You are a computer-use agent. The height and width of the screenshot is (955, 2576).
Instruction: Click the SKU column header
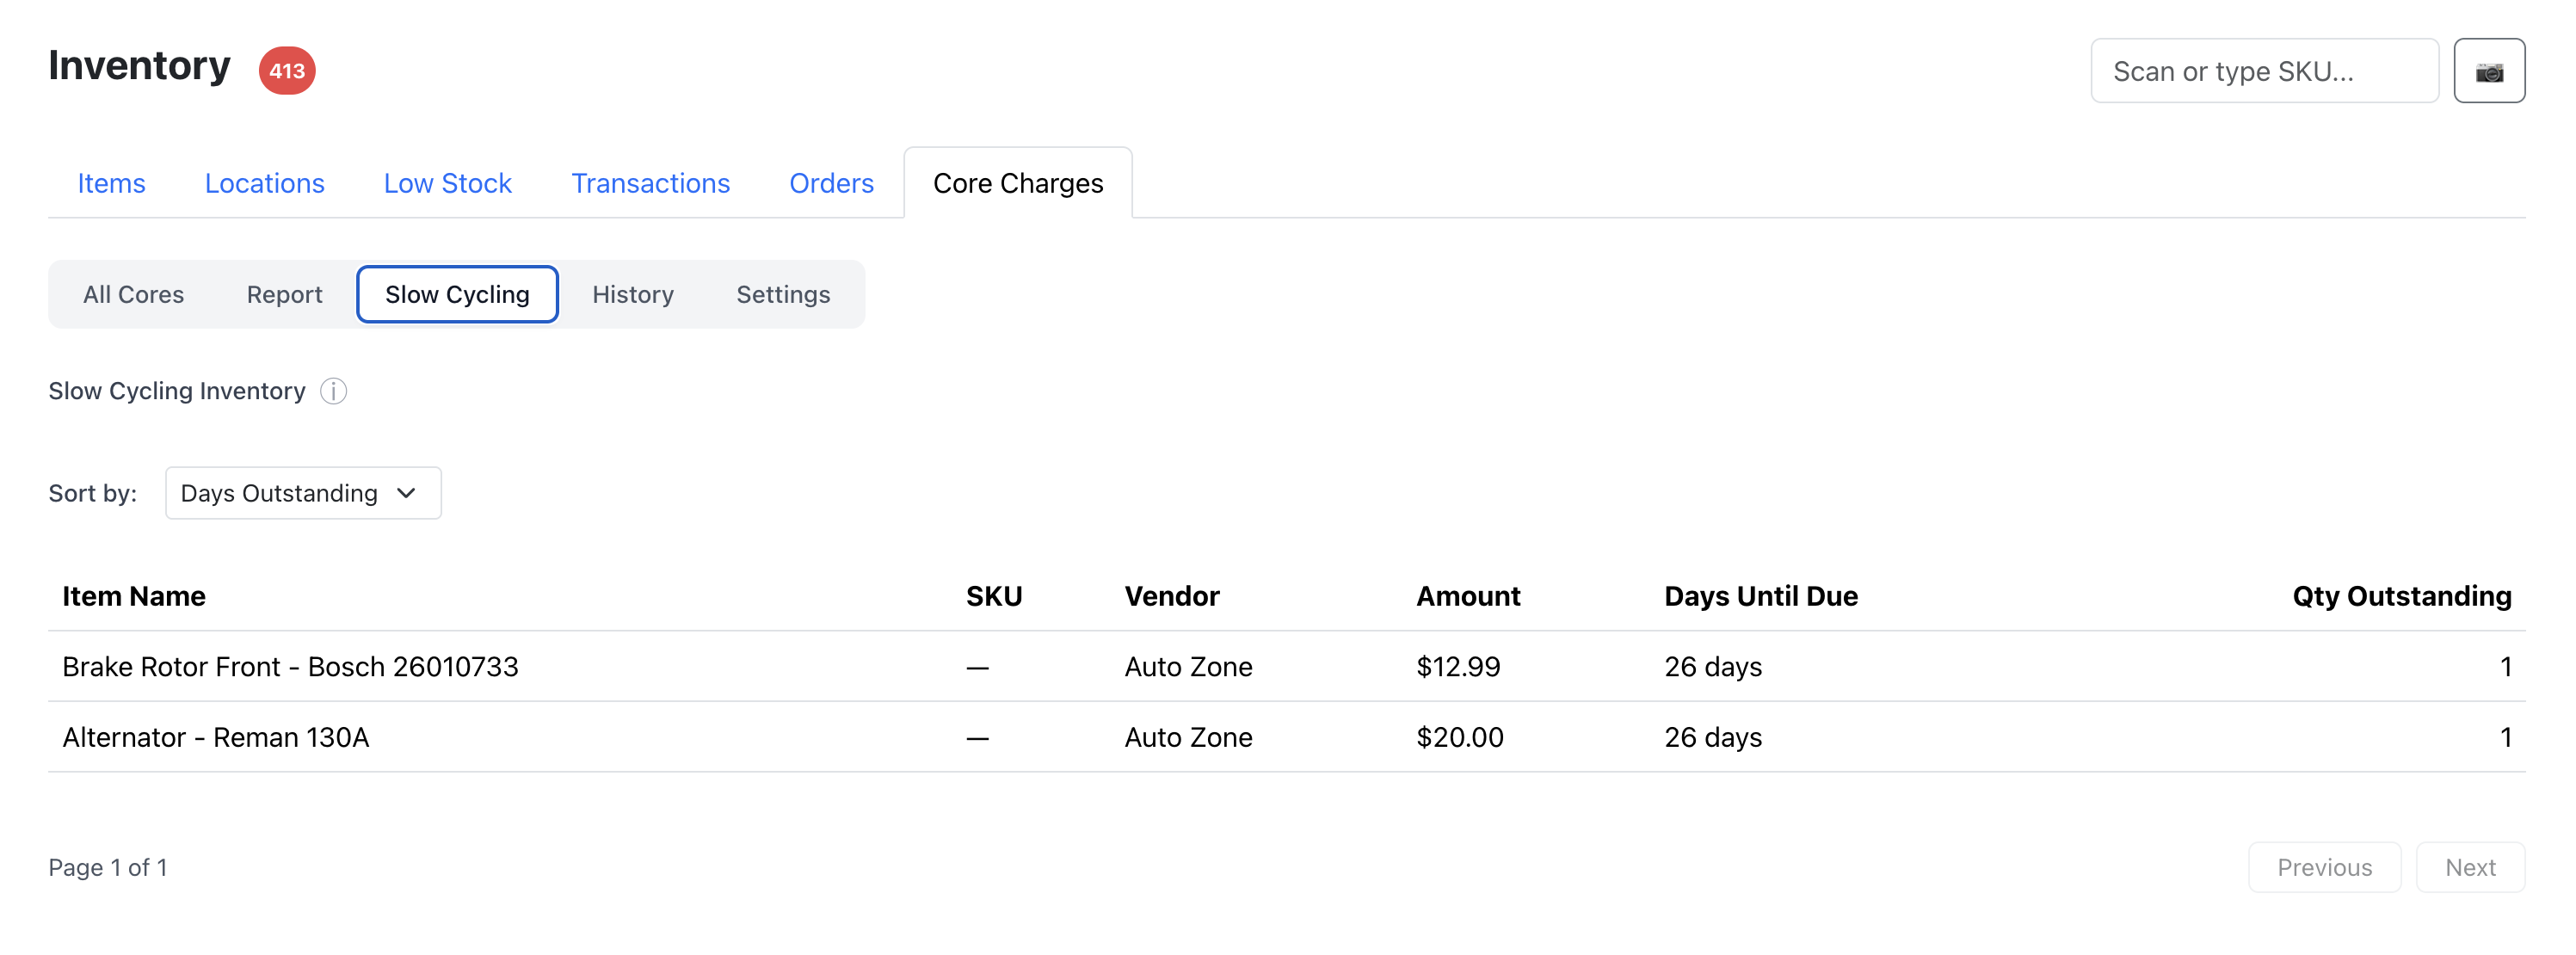[994, 596]
